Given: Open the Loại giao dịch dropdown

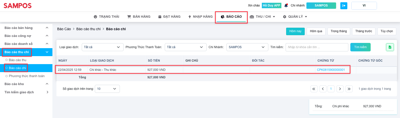Looking at the screenshot, I should pyautogui.click(x=103, y=47).
